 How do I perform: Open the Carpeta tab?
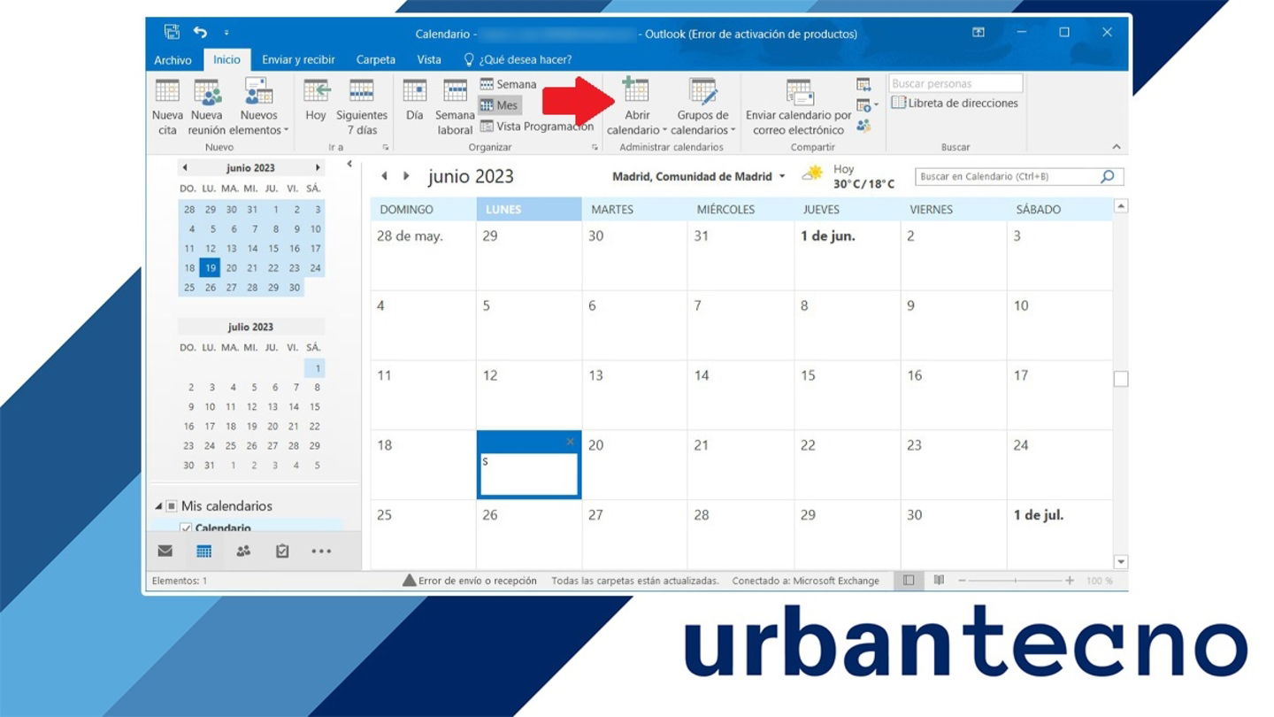[375, 59]
